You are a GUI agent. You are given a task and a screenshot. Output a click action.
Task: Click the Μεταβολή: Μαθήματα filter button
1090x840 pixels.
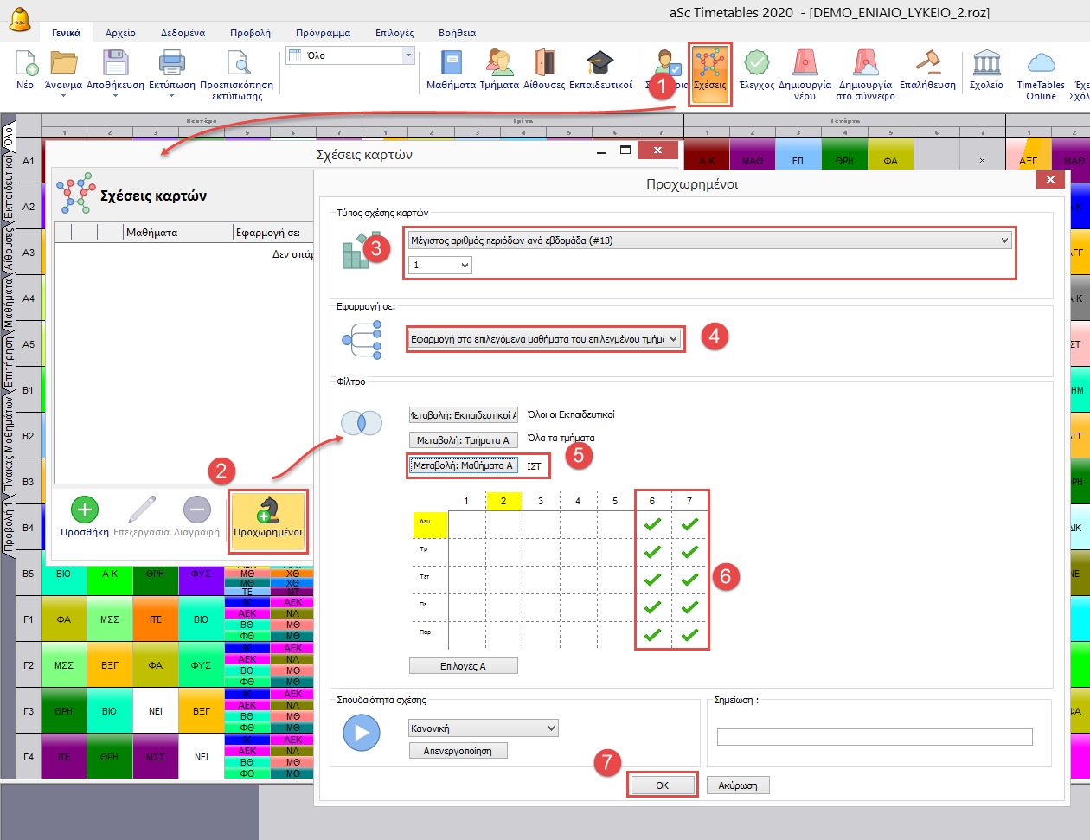[x=463, y=465]
